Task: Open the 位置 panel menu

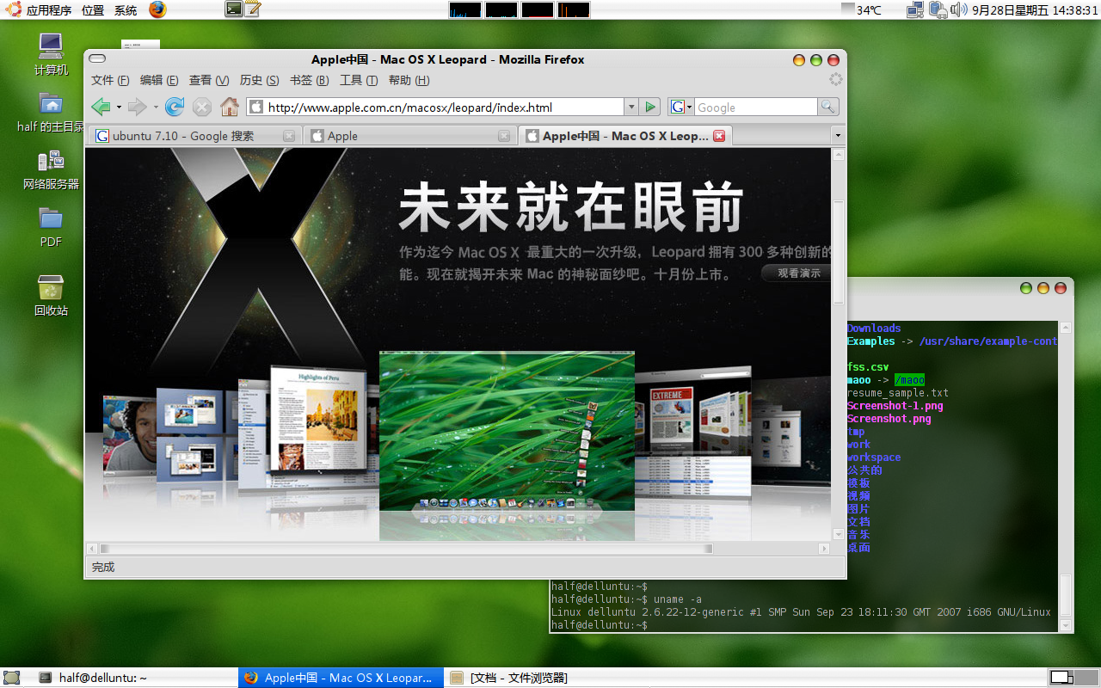Action: tap(93, 10)
